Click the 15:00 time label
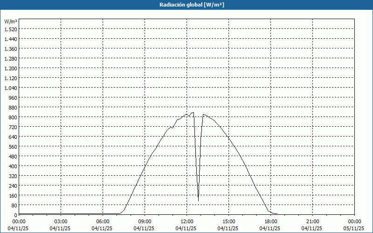Viewport: 373px width, 233px height. [228, 221]
